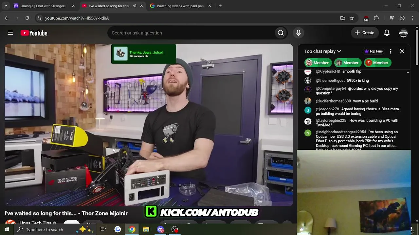Image resolution: width=419 pixels, height=235 pixels.
Task: Close the Umingle tab
Action: (73, 6)
